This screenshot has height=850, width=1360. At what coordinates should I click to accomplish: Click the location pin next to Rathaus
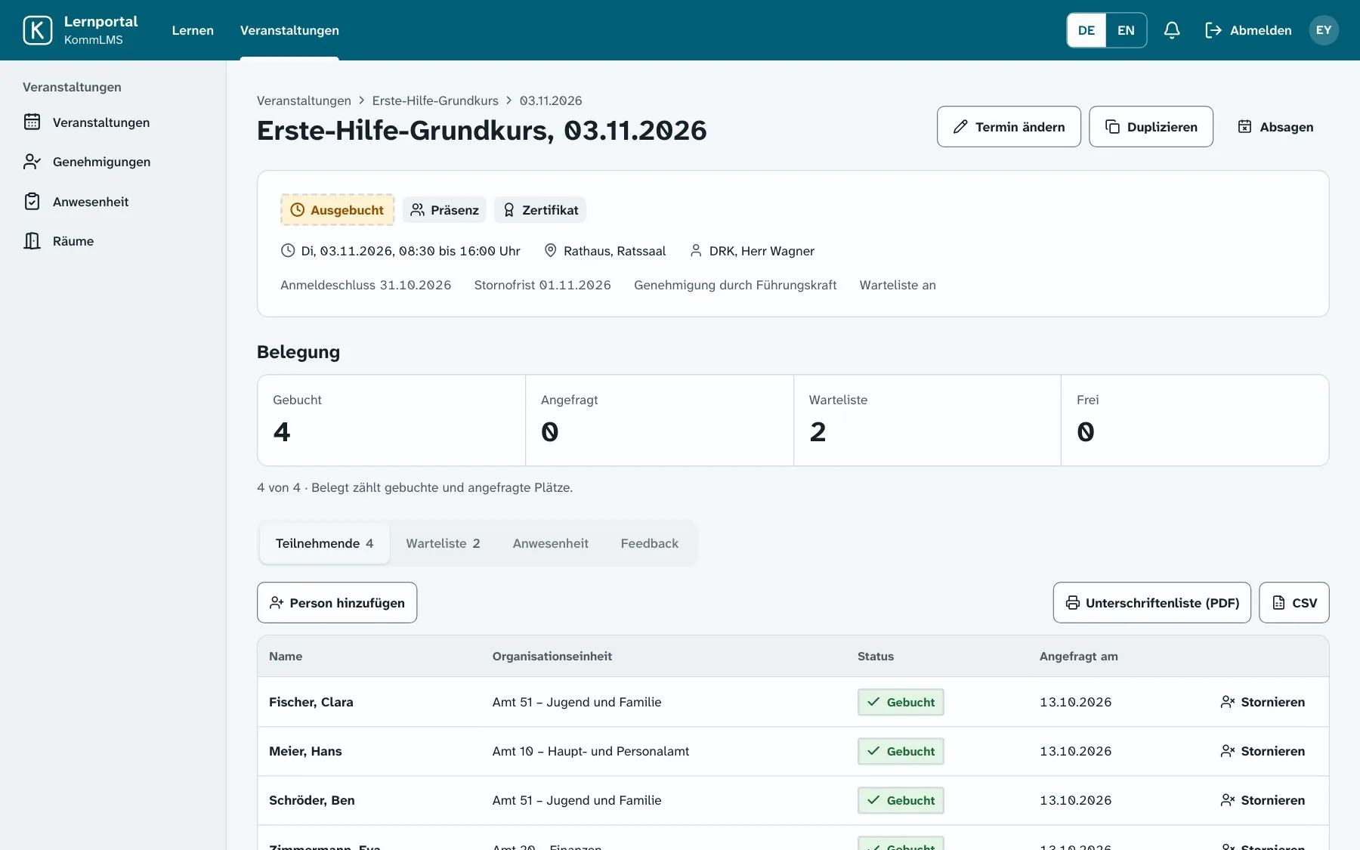[551, 251]
